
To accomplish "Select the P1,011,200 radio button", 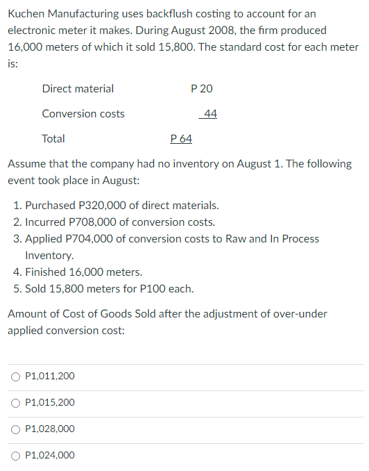I will 15,377.
